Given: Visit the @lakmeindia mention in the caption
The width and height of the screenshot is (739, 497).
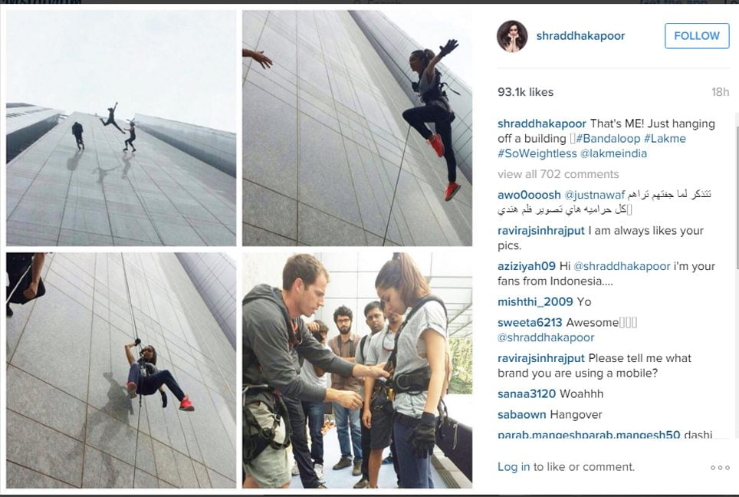Looking at the screenshot, I should tap(613, 153).
